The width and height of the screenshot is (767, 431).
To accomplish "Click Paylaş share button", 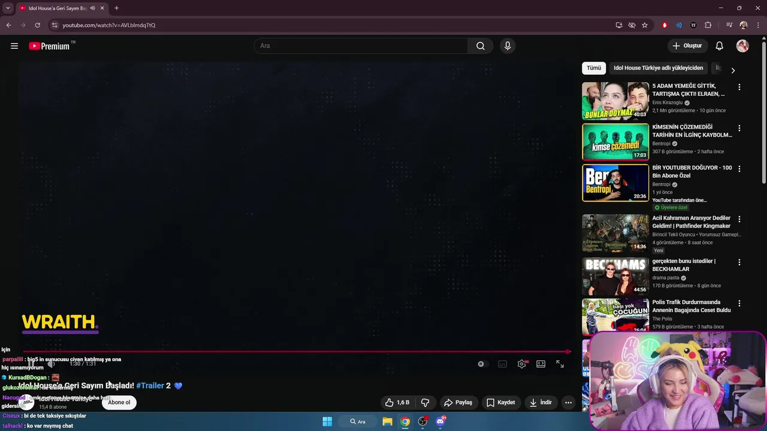I will click(x=458, y=402).
